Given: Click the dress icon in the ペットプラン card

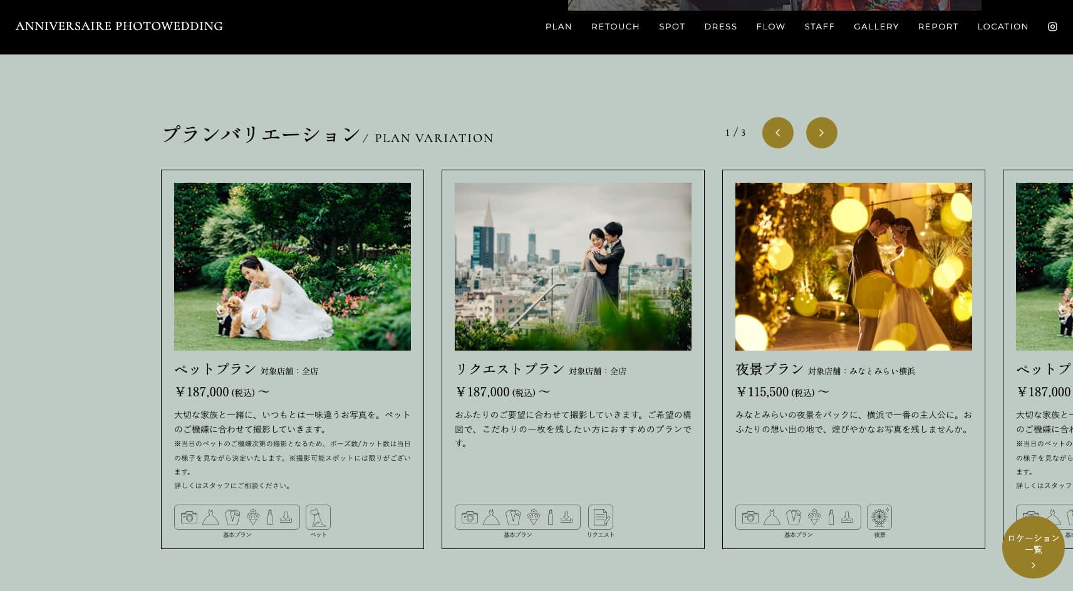Looking at the screenshot, I should click(x=210, y=517).
